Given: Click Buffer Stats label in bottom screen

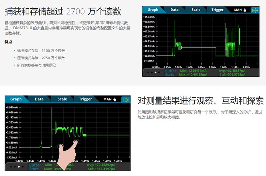Looking at the screenshot, I should coord(35,167).
